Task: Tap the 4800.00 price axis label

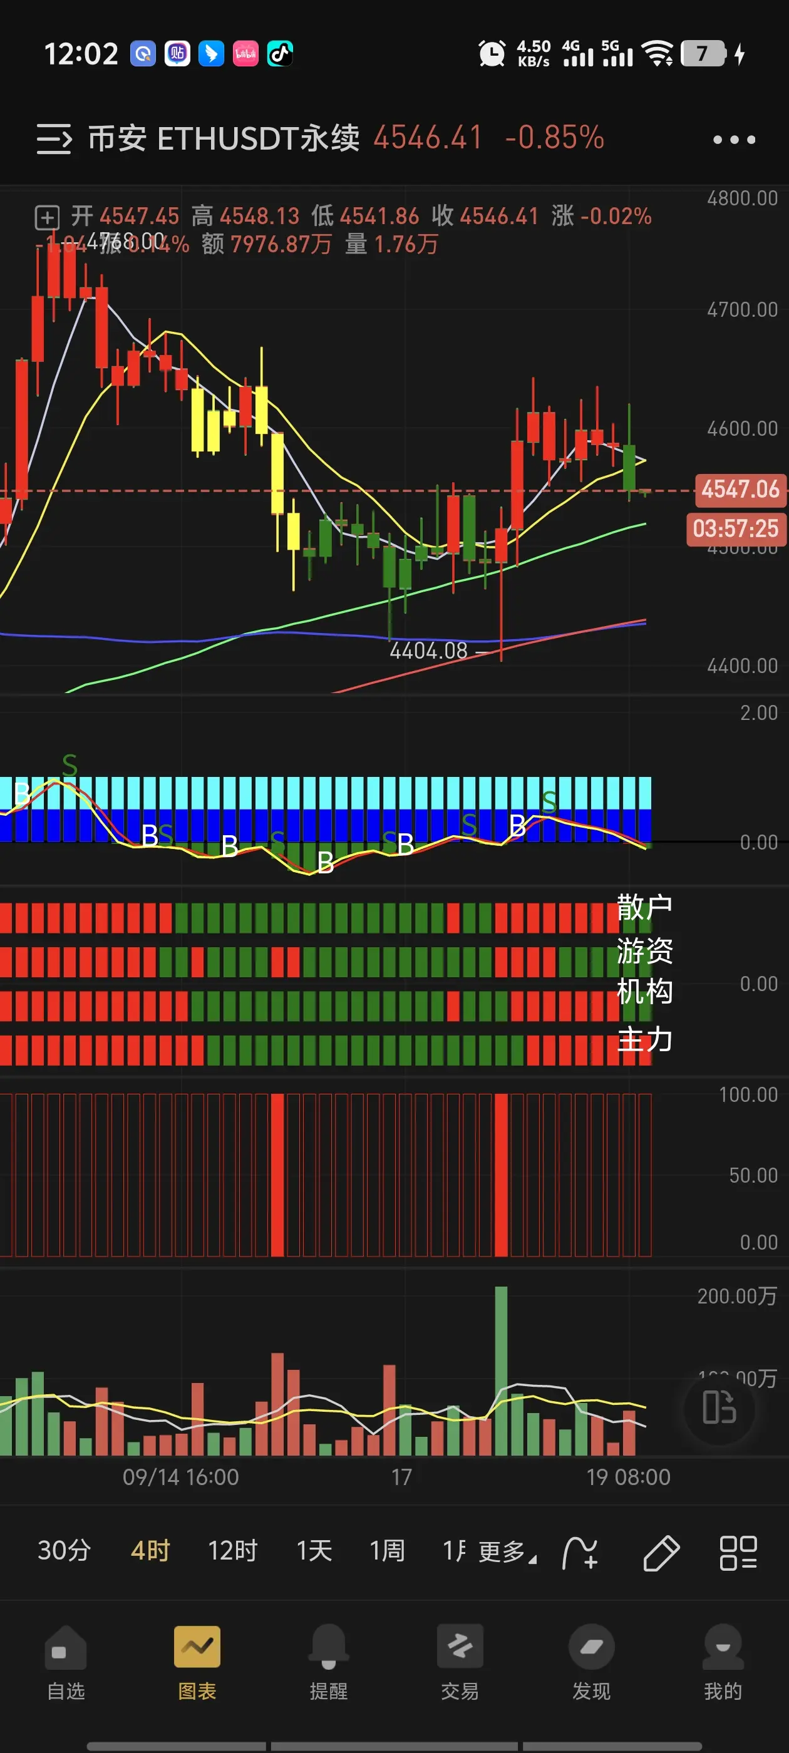Action: (x=742, y=198)
